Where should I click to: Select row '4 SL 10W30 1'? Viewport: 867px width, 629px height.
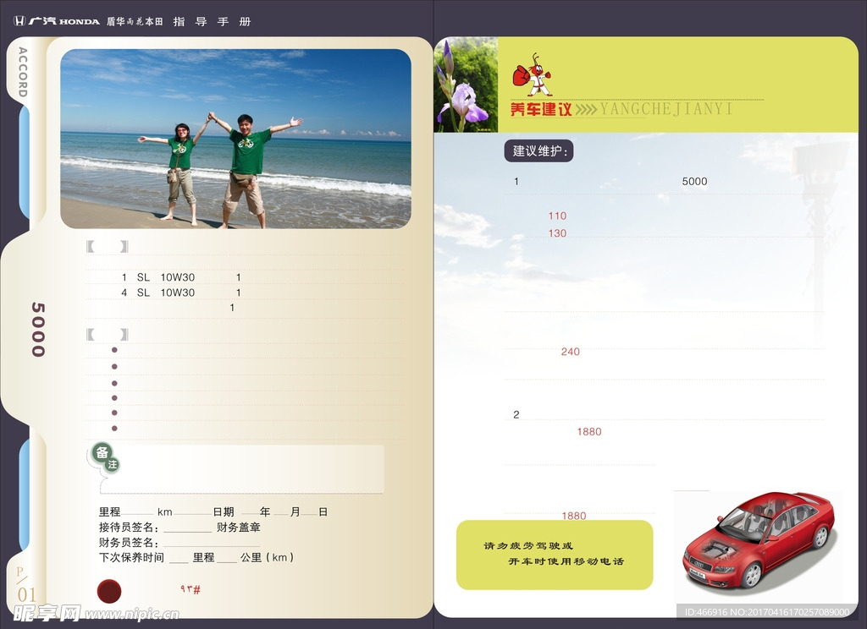pyautogui.click(x=181, y=293)
